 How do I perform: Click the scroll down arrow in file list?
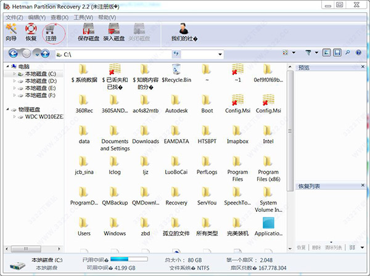(x=290, y=249)
